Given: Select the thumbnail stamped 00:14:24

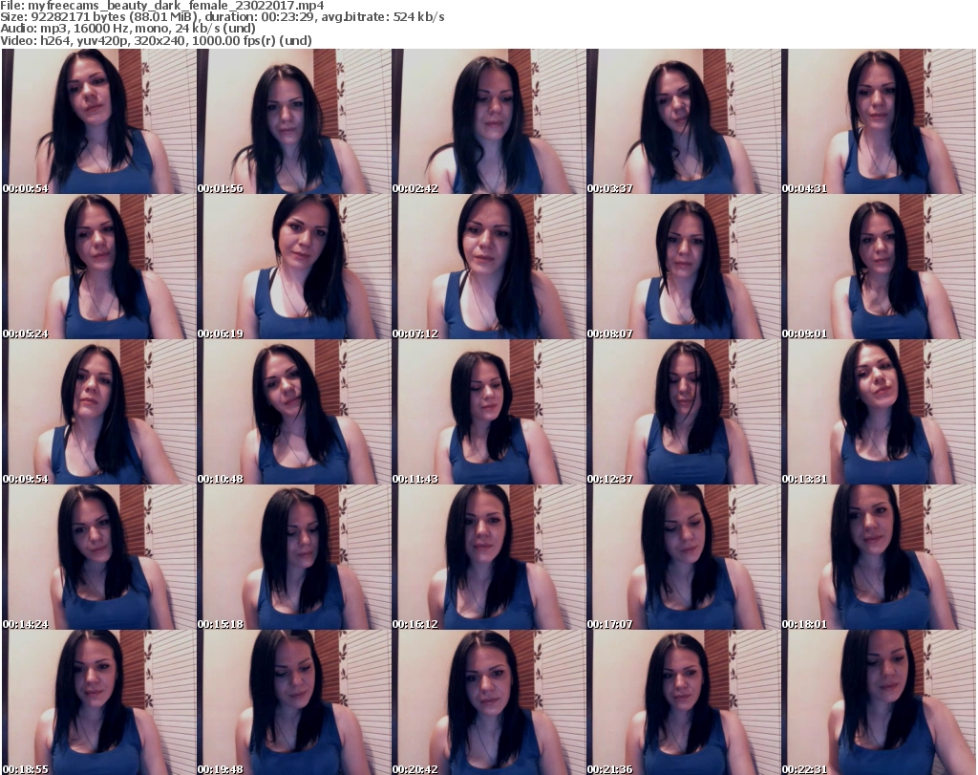Looking at the screenshot, I should point(99,557).
